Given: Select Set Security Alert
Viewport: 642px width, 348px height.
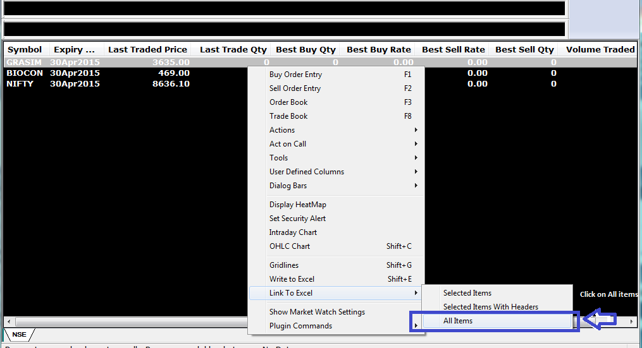Looking at the screenshot, I should click(x=297, y=219).
